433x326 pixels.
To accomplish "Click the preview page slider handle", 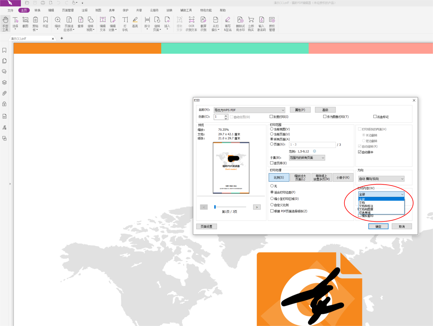I will click(x=215, y=207).
